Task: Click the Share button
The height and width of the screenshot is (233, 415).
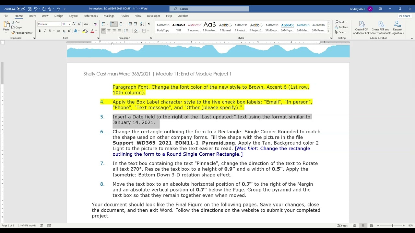Action: [x=405, y=16]
